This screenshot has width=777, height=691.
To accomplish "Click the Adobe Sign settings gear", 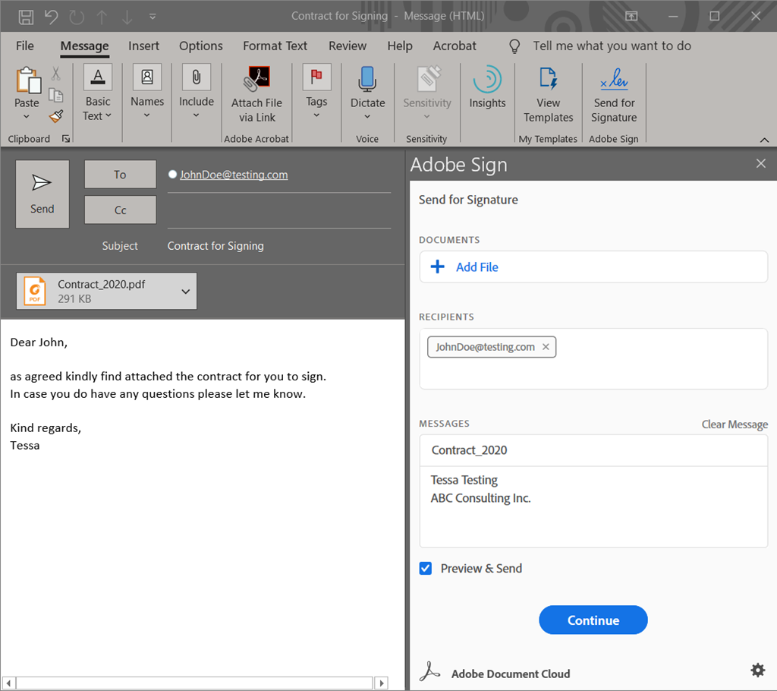I will [x=757, y=670].
